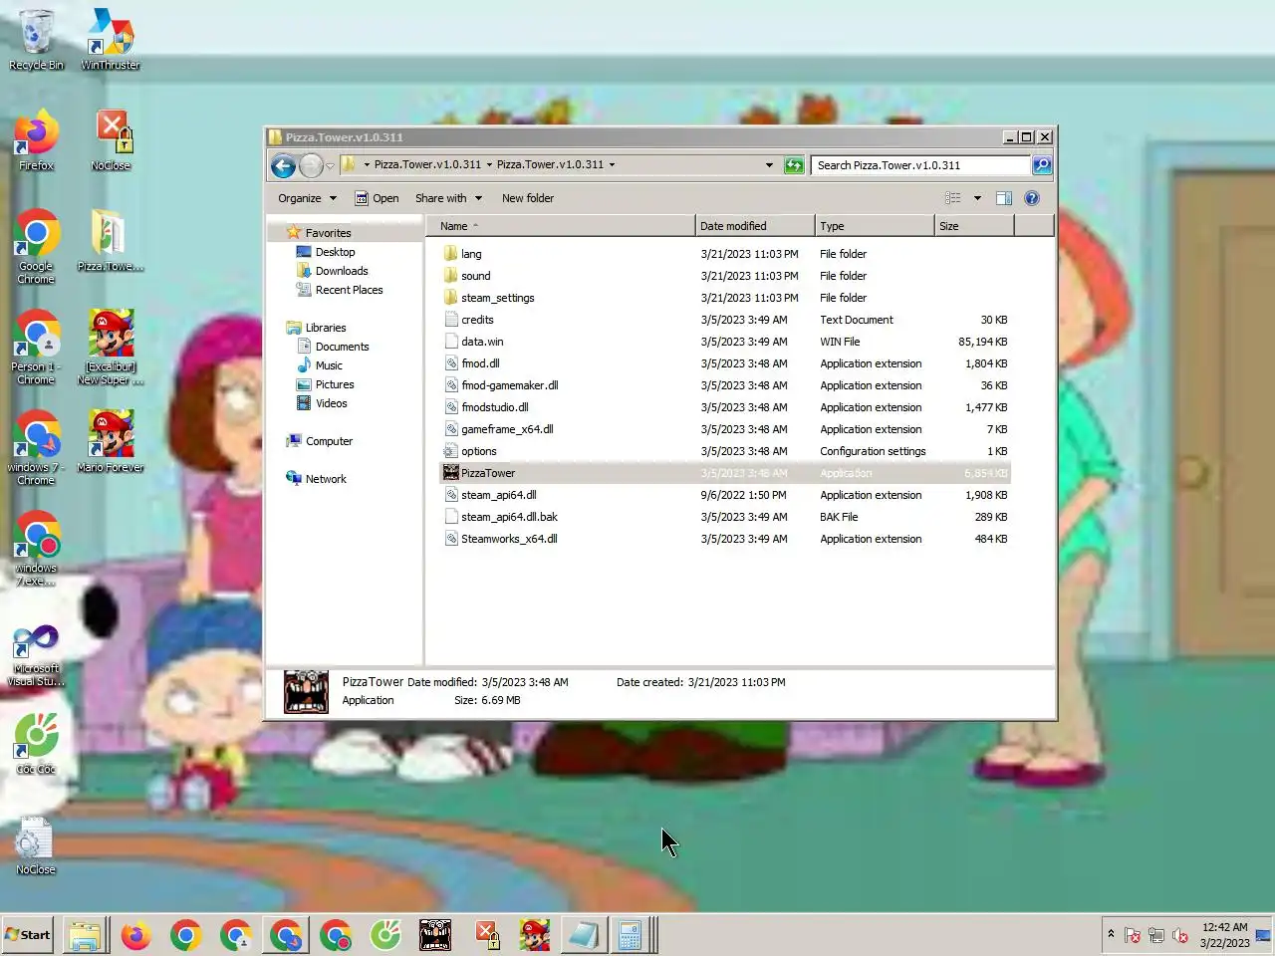Open the Recycle Bin desktop icon
Image resolution: width=1275 pixels, height=956 pixels.
pos(36,40)
